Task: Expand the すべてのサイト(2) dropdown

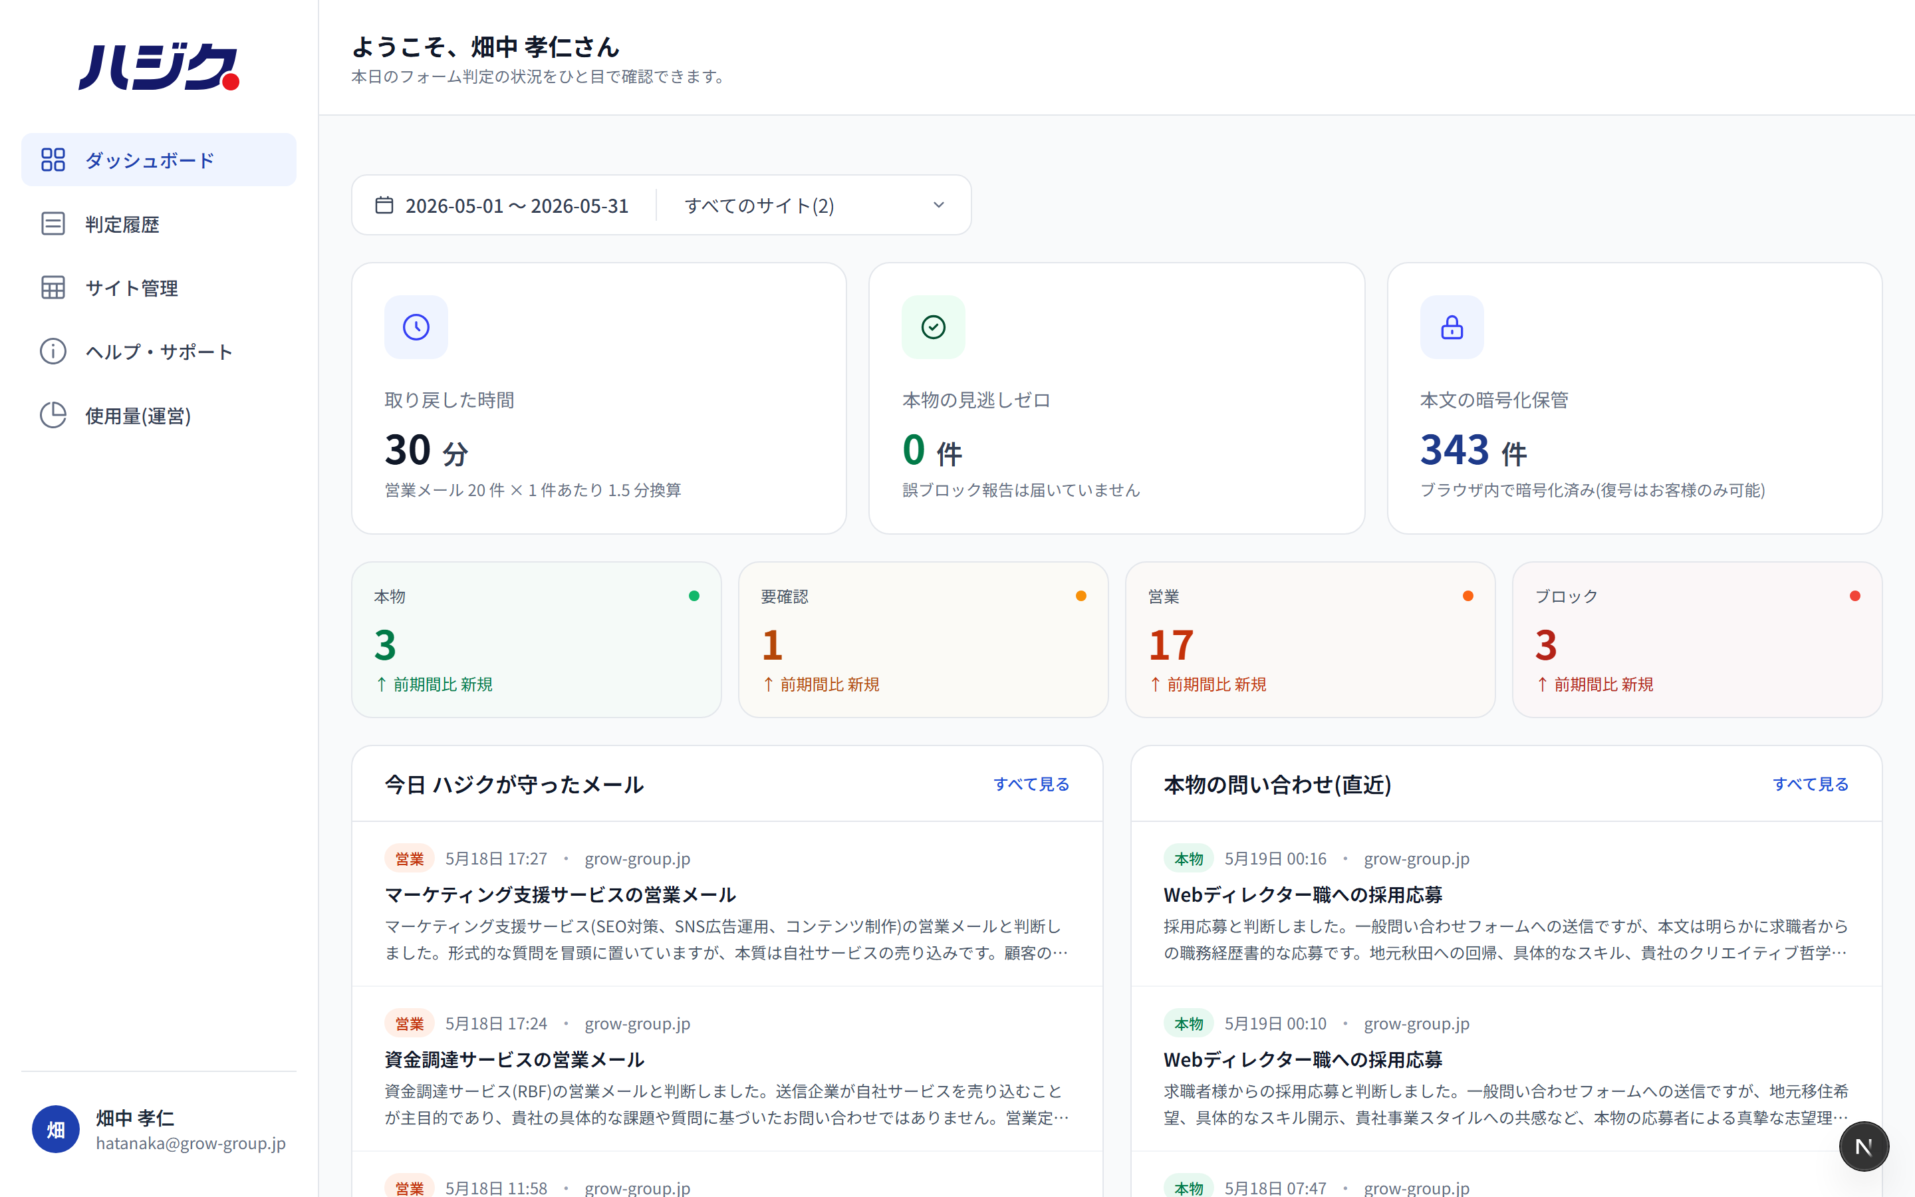Action: (x=815, y=205)
